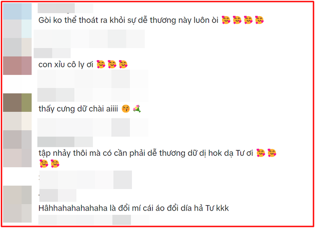Screen dimensions: 315x228
Task: Click heart-face emoji right after 'Tư ơi'
Action: 261,153
